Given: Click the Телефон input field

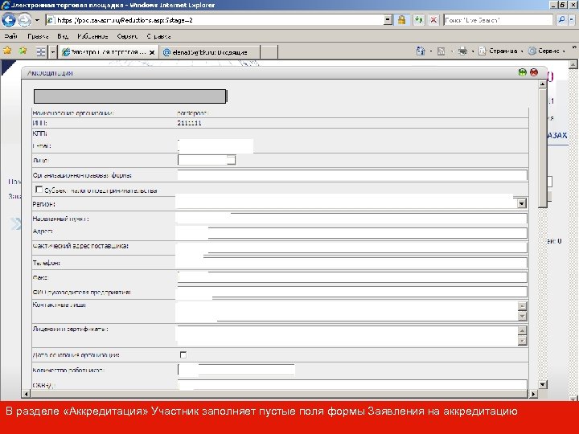Looking at the screenshot, I should tap(351, 262).
